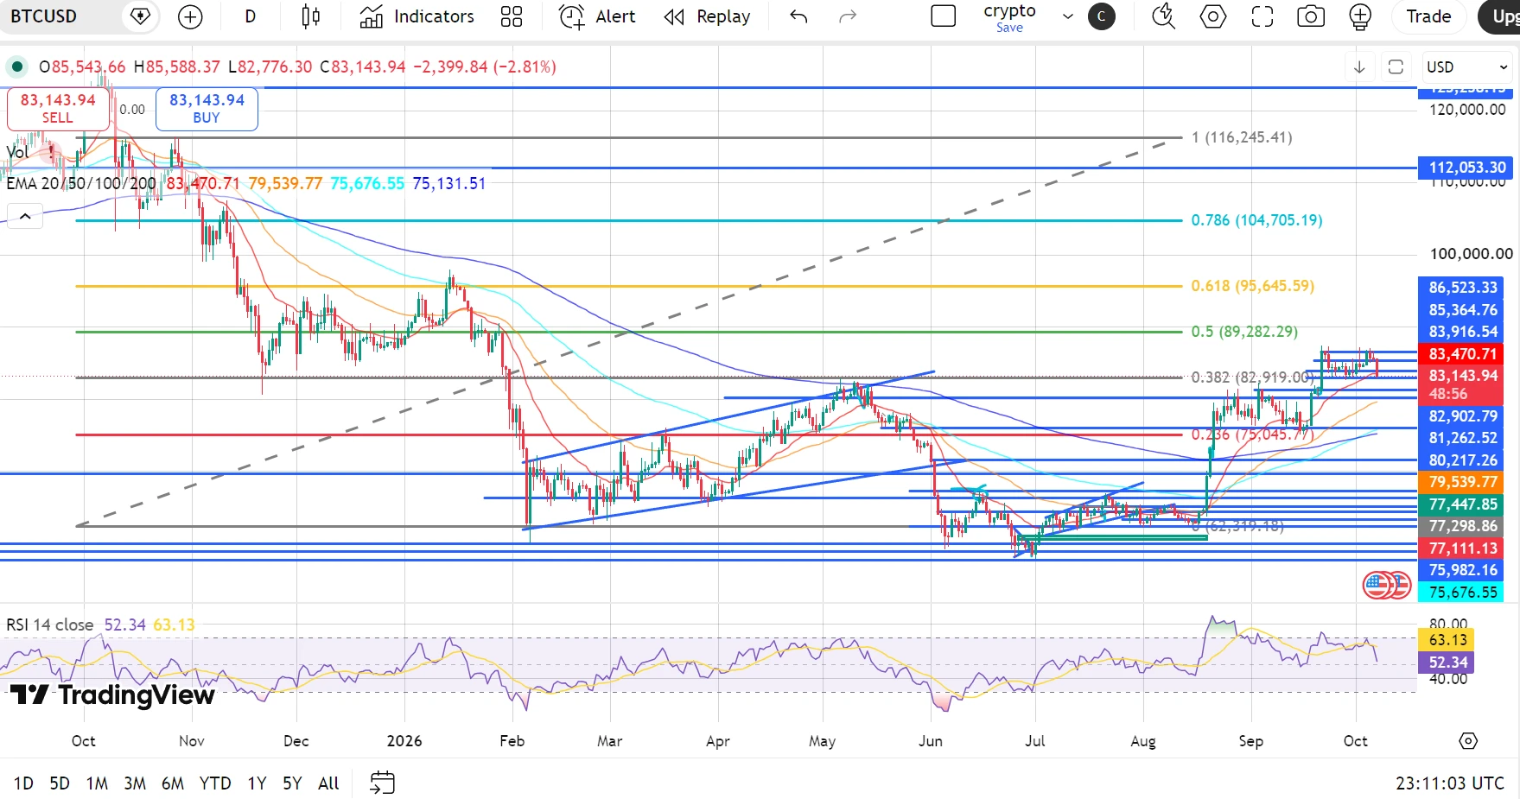Toggle the scale mode arrow near USD

click(1359, 67)
